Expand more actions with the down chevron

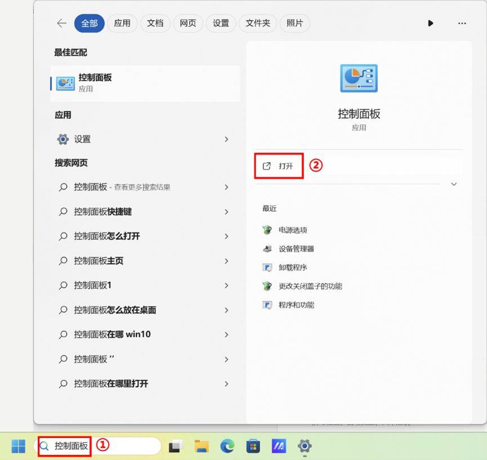click(454, 184)
